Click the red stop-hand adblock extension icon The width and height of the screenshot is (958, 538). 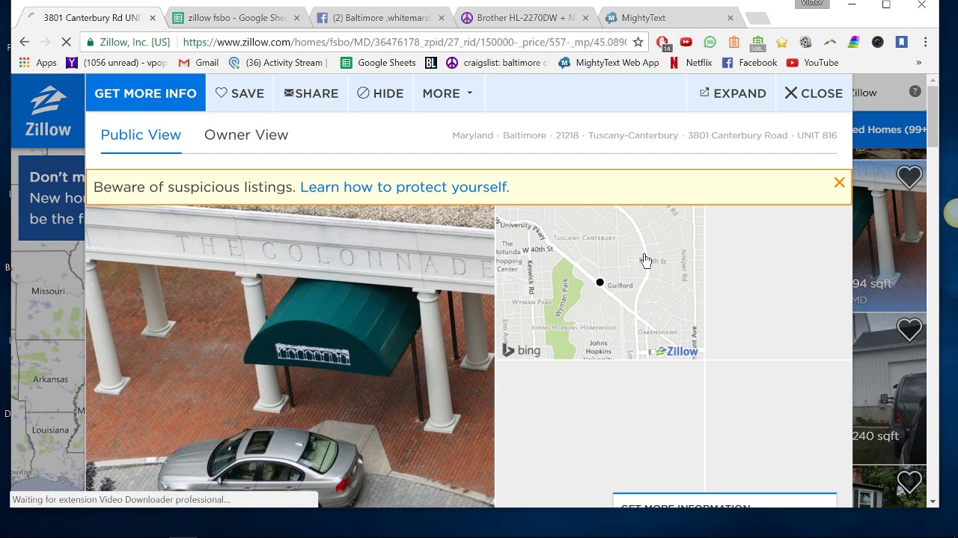tap(662, 43)
